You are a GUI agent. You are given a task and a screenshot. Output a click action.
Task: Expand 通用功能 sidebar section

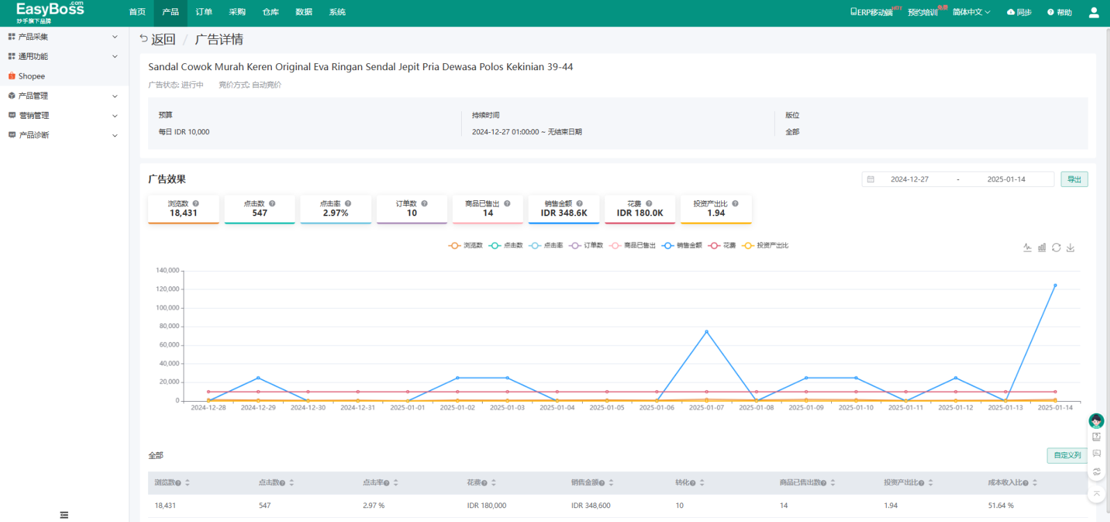click(63, 56)
